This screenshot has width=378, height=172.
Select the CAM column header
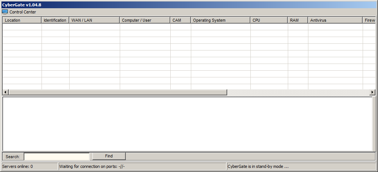(180, 20)
